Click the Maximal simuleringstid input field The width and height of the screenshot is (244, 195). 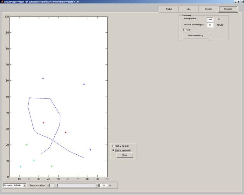[210, 25]
